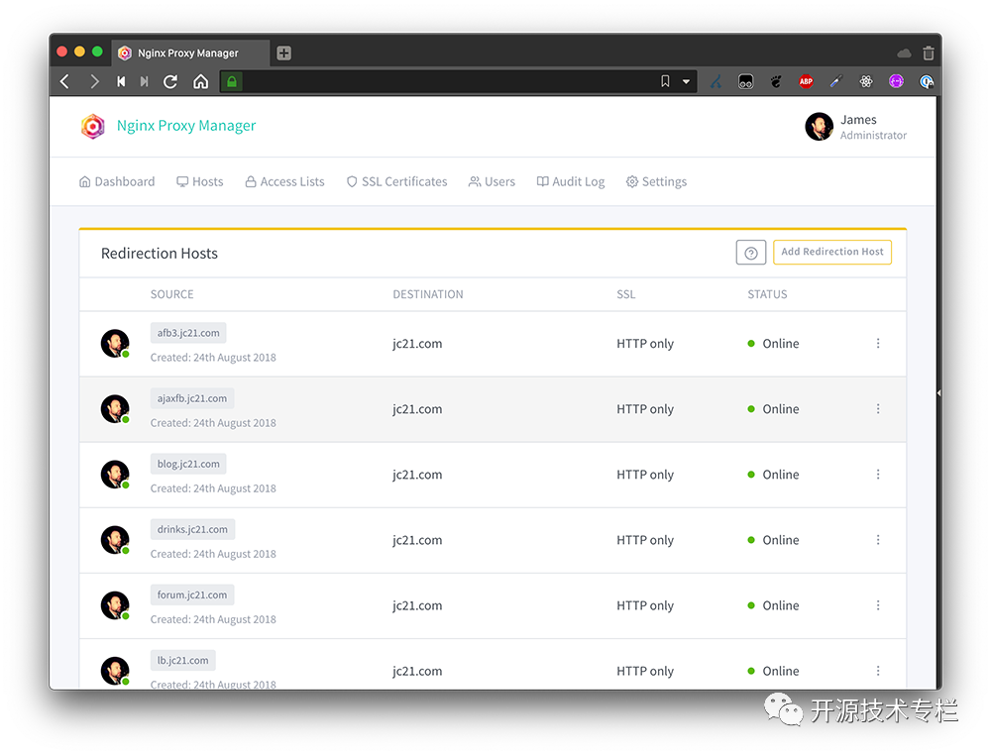Open the actions menu for ajaxfb.jc21.com
The image size is (991, 755).
(x=878, y=409)
